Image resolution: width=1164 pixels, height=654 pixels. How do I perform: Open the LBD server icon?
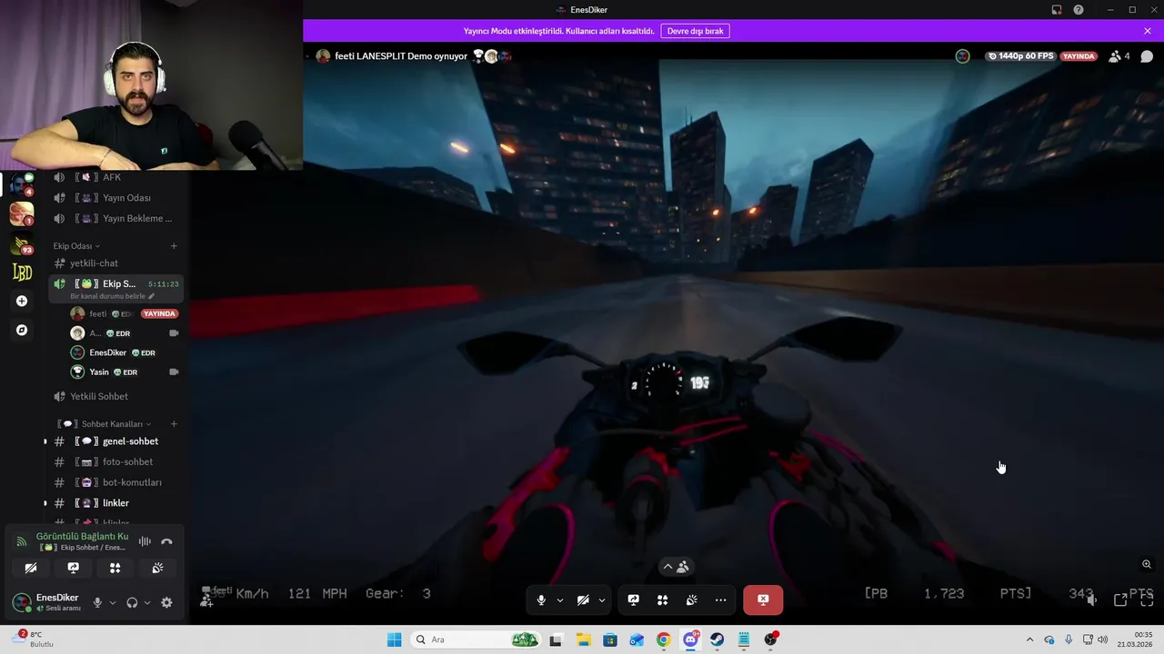click(22, 272)
